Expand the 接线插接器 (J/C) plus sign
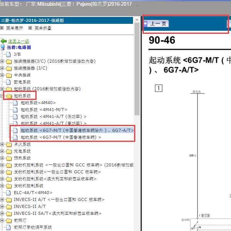231x231 pixels. [x=2, y=68]
